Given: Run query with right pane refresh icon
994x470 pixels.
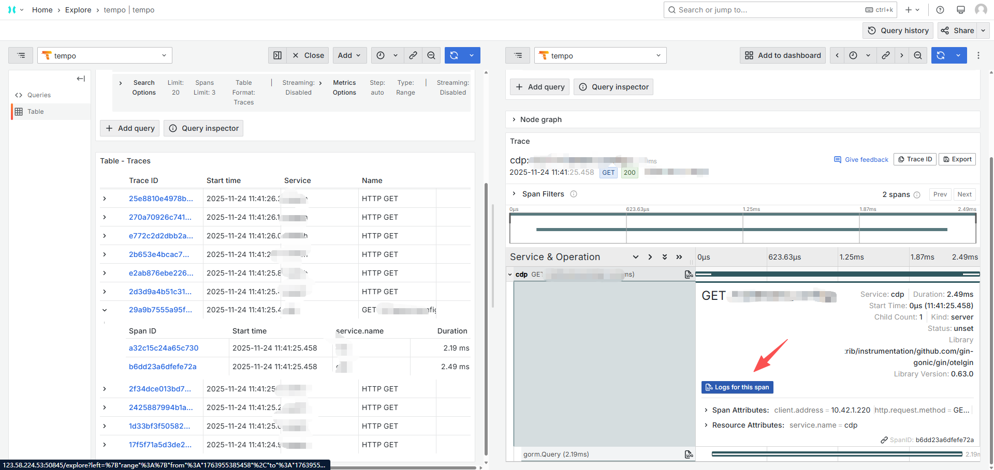Looking at the screenshot, I should 941,55.
